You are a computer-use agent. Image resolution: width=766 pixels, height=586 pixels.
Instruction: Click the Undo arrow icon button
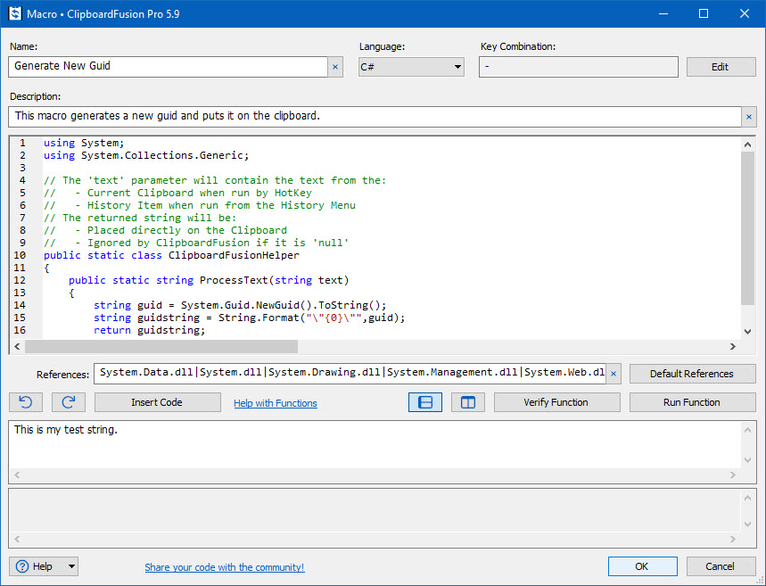click(26, 402)
